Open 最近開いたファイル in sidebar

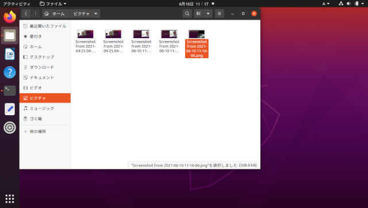[45, 26]
